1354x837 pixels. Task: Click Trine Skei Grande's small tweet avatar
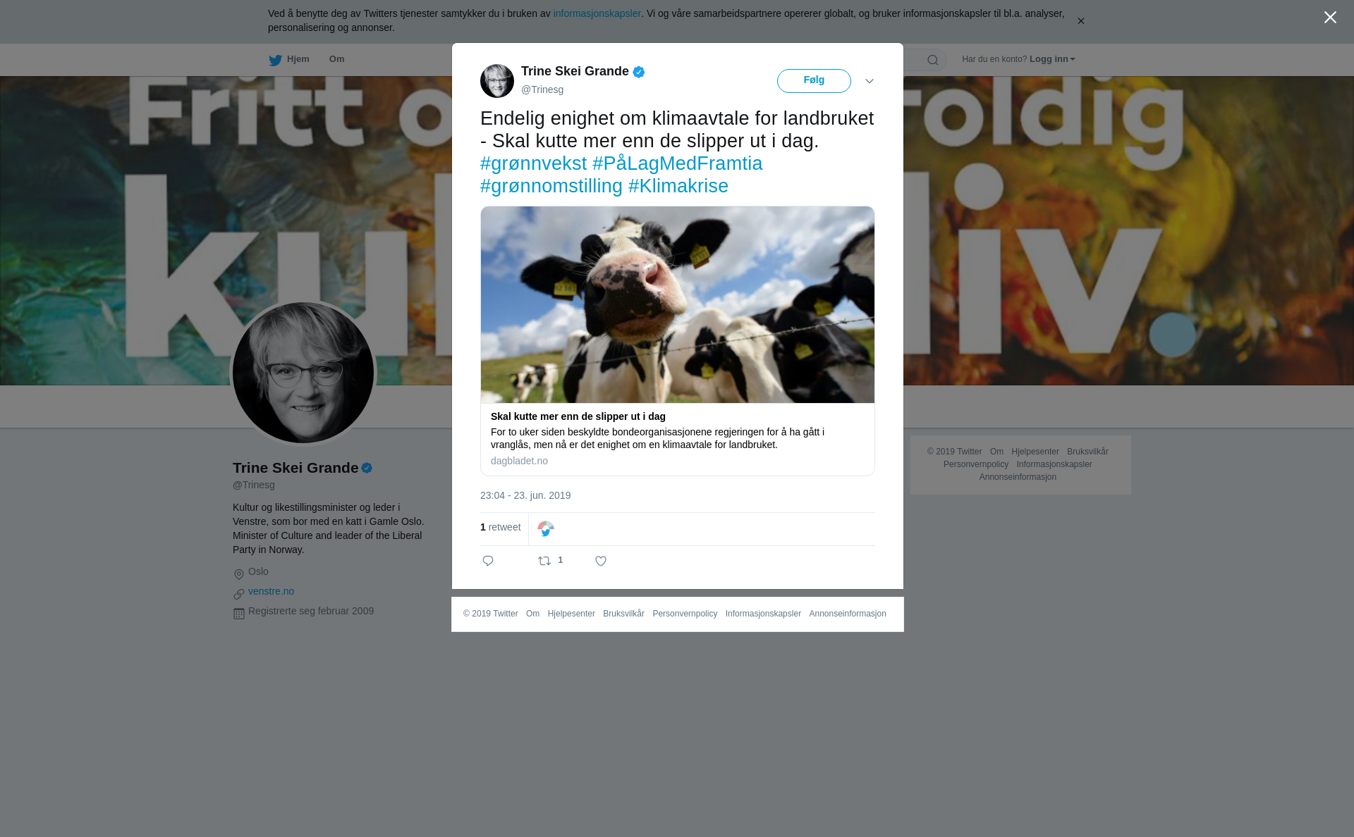point(497,81)
